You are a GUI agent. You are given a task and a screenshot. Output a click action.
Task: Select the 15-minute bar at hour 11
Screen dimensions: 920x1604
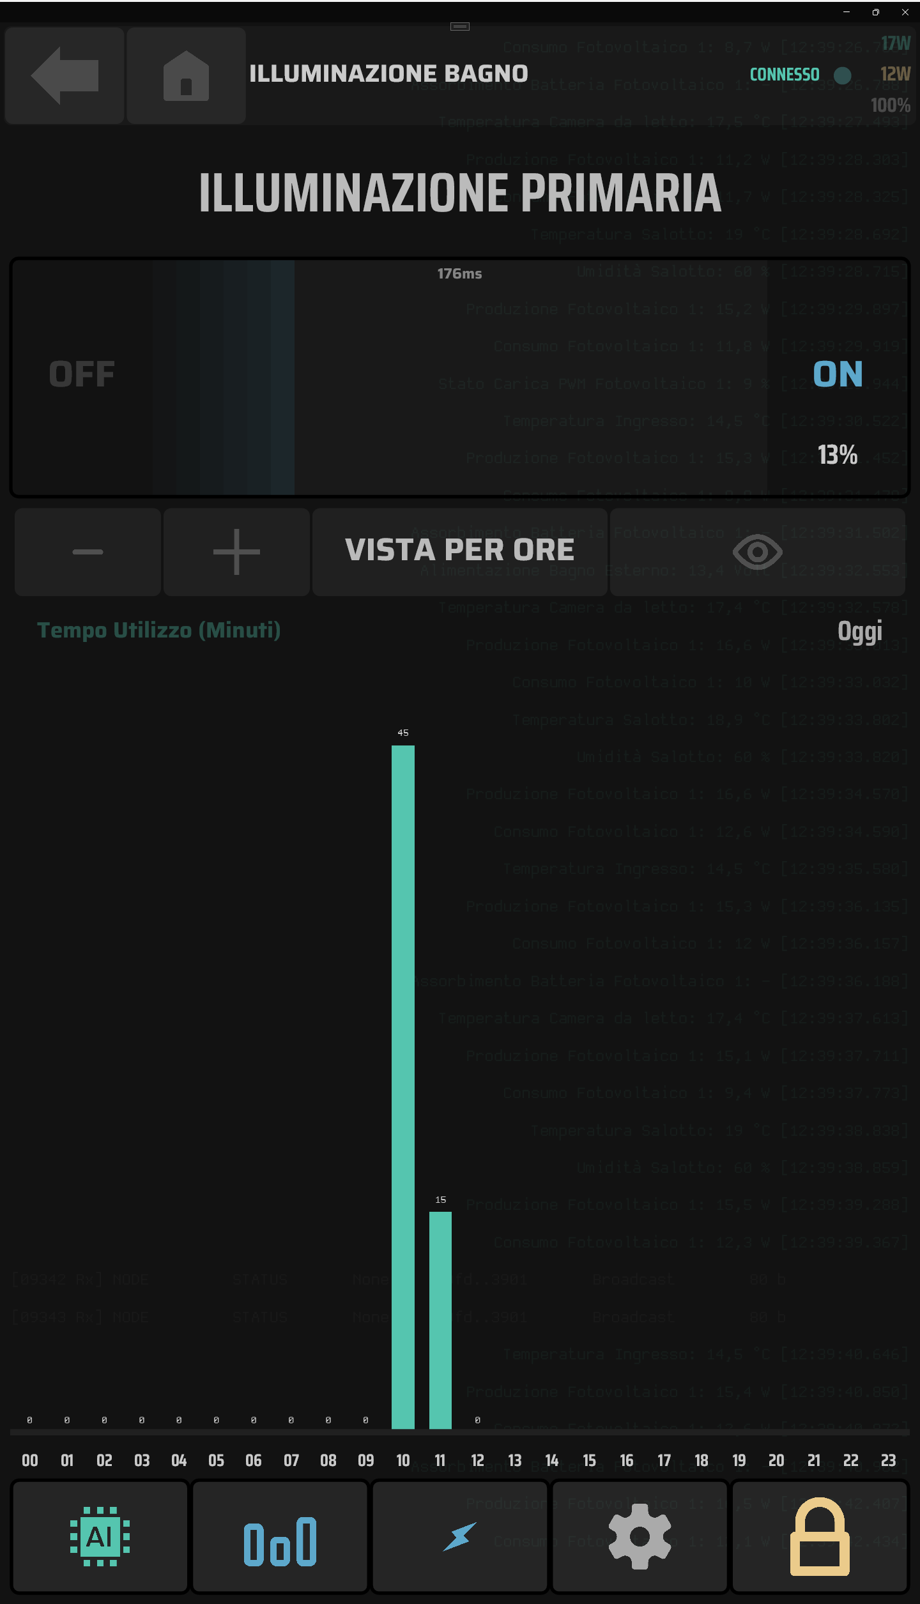[x=440, y=1320]
